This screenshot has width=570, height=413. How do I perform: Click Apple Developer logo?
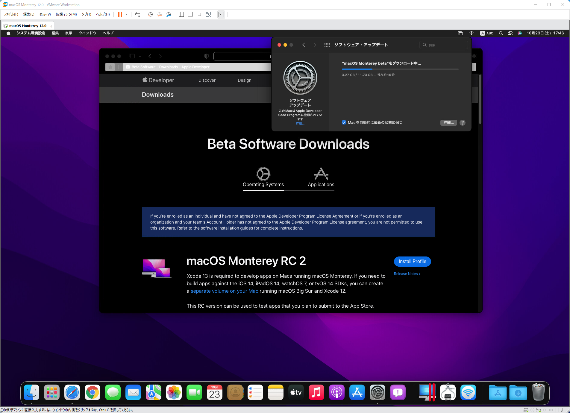coord(158,80)
